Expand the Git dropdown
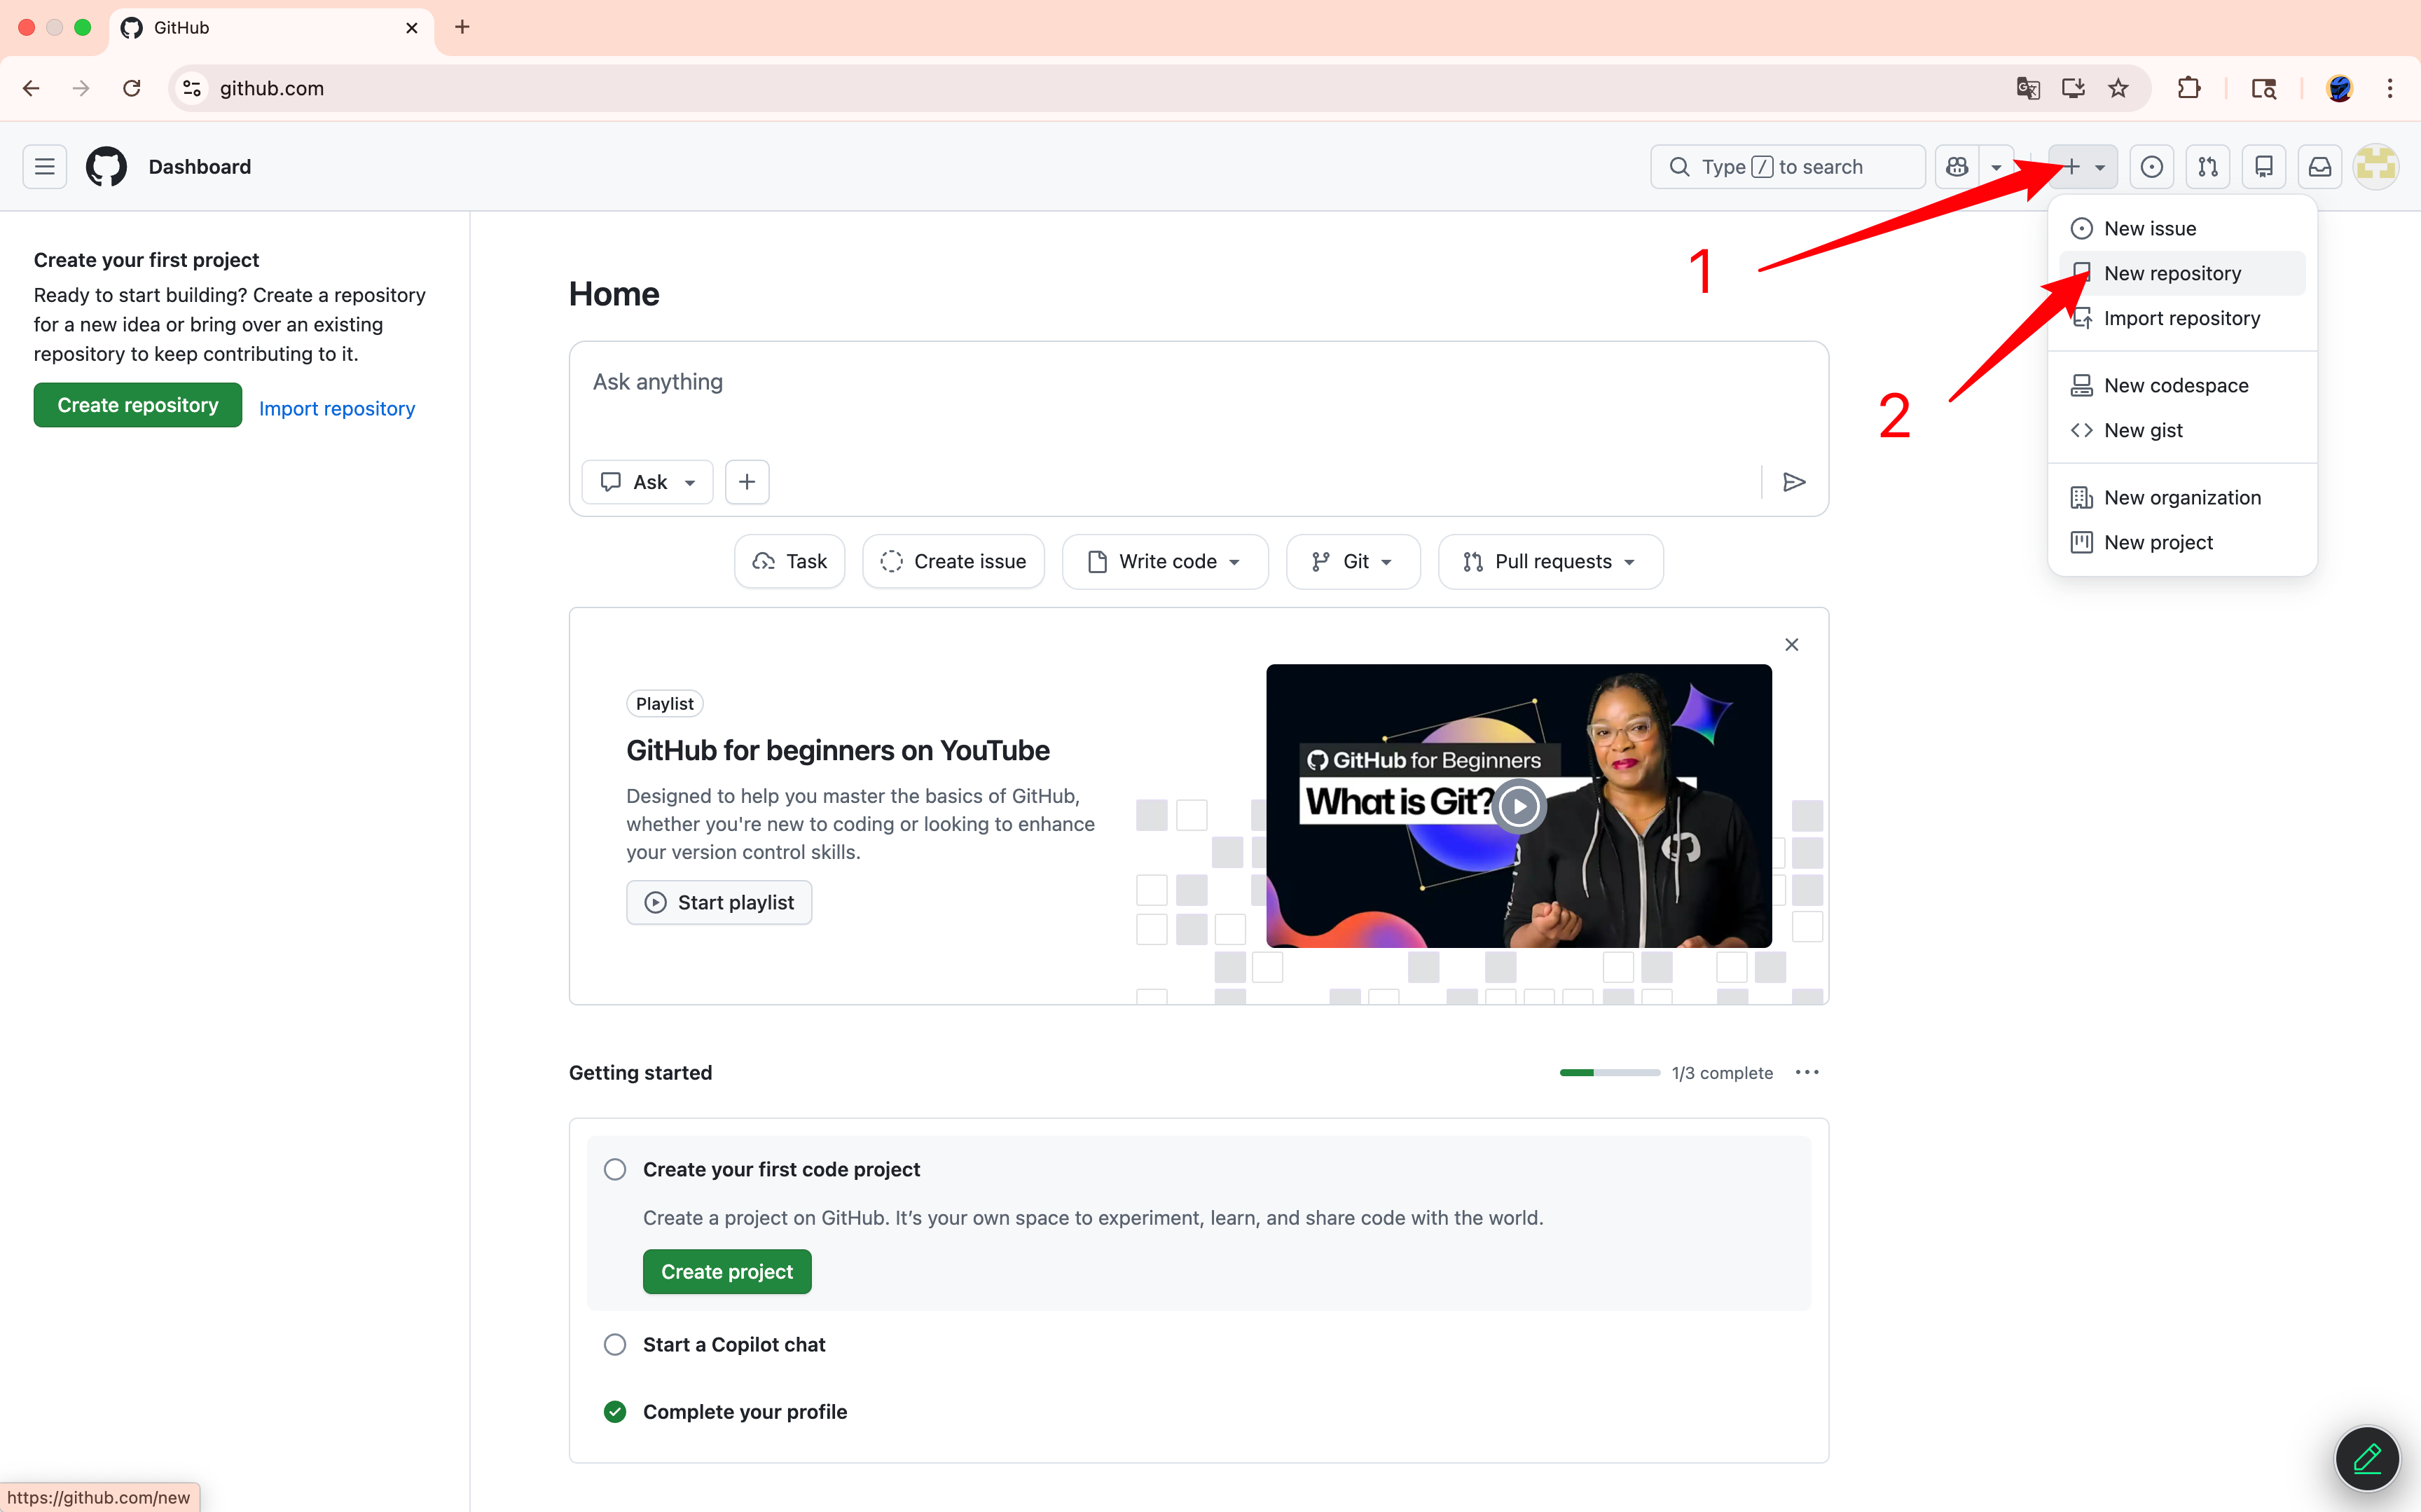2421x1512 pixels. 1353,562
